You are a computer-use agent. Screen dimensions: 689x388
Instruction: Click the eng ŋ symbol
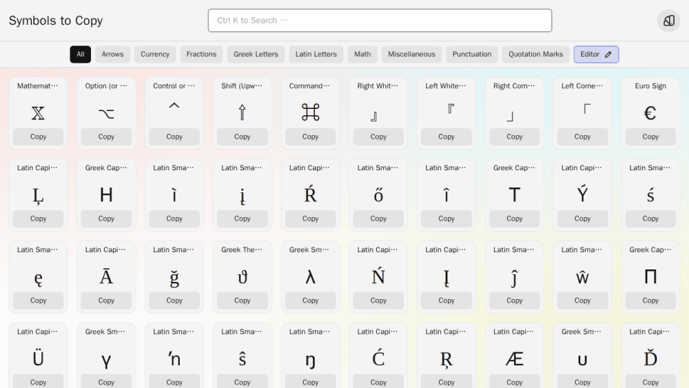310,360
